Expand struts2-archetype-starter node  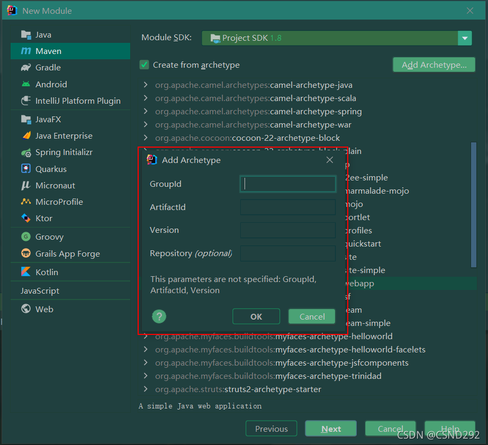click(146, 389)
